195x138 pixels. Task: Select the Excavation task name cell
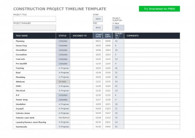click(34, 54)
